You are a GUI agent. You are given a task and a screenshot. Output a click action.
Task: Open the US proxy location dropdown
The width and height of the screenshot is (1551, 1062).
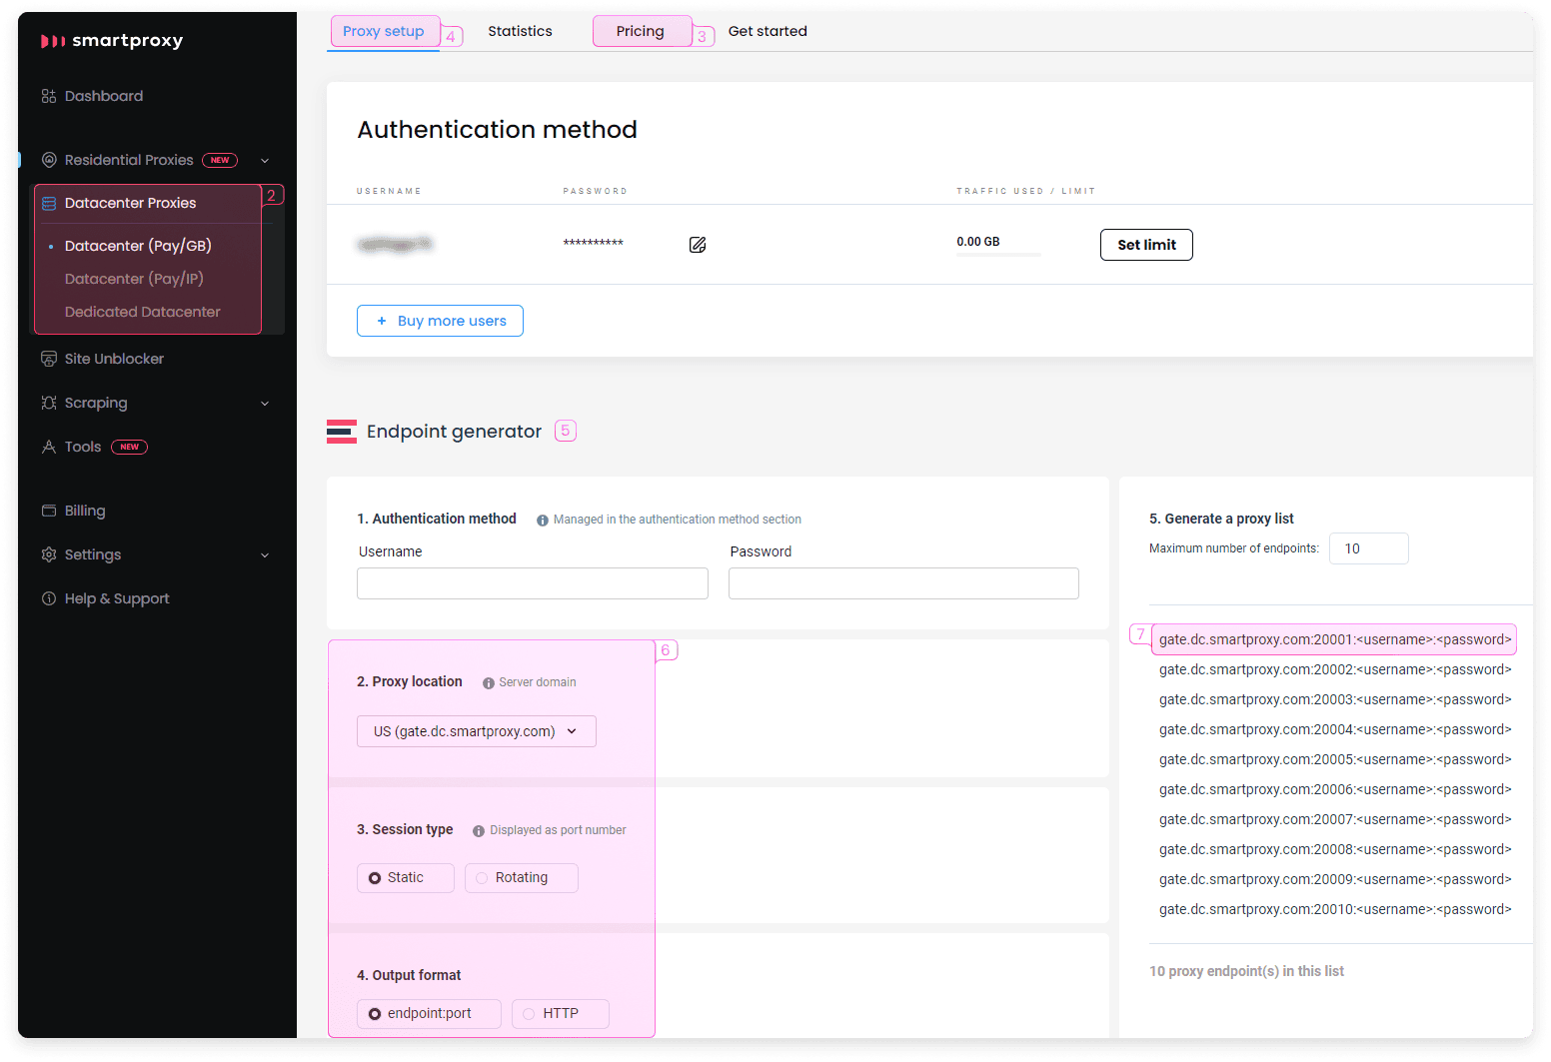coord(477,731)
